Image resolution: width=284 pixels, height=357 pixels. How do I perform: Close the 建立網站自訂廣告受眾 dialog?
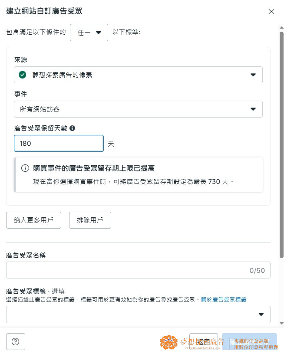point(271,11)
